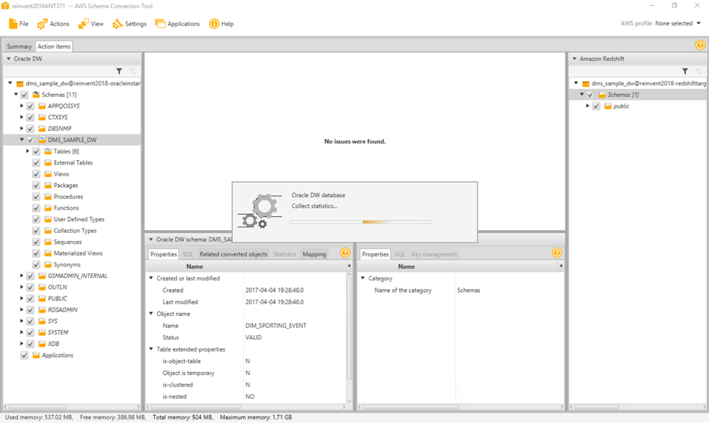This screenshot has width=709, height=423.
Task: Uncheck the Oracle source Schemas [11] checkbox
Action: click(x=25, y=95)
